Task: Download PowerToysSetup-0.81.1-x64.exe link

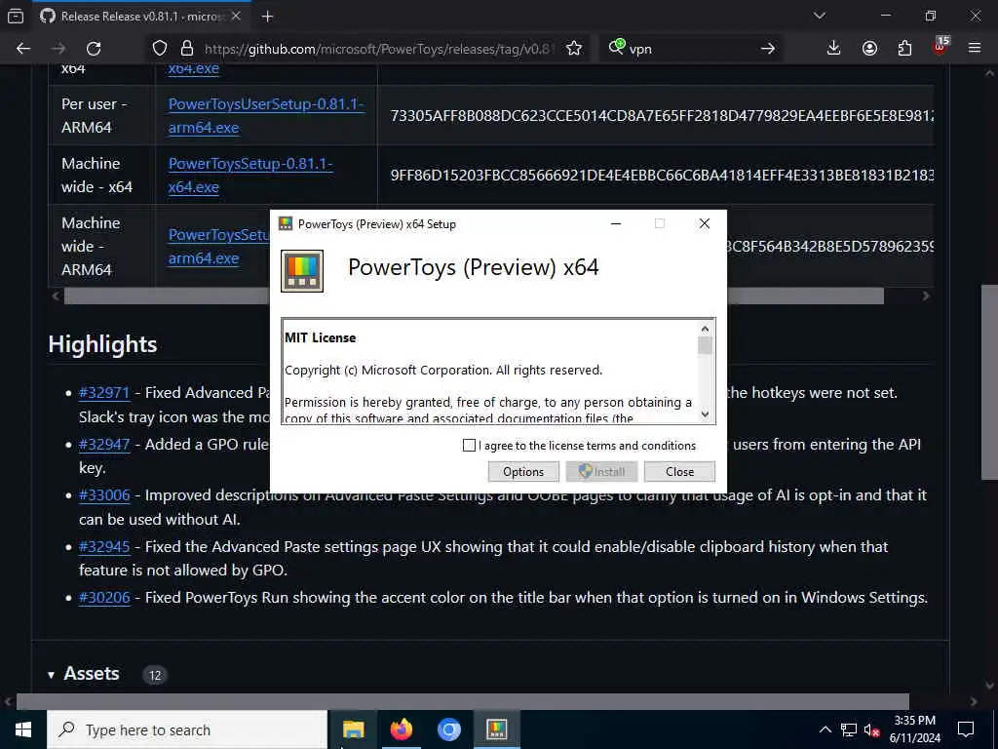Action: pyautogui.click(x=250, y=176)
